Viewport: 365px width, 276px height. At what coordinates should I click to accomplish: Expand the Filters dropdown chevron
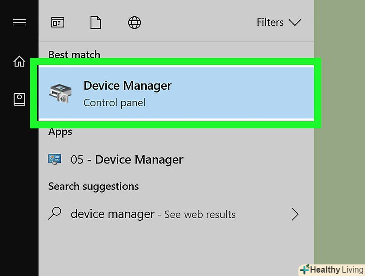pyautogui.click(x=295, y=22)
